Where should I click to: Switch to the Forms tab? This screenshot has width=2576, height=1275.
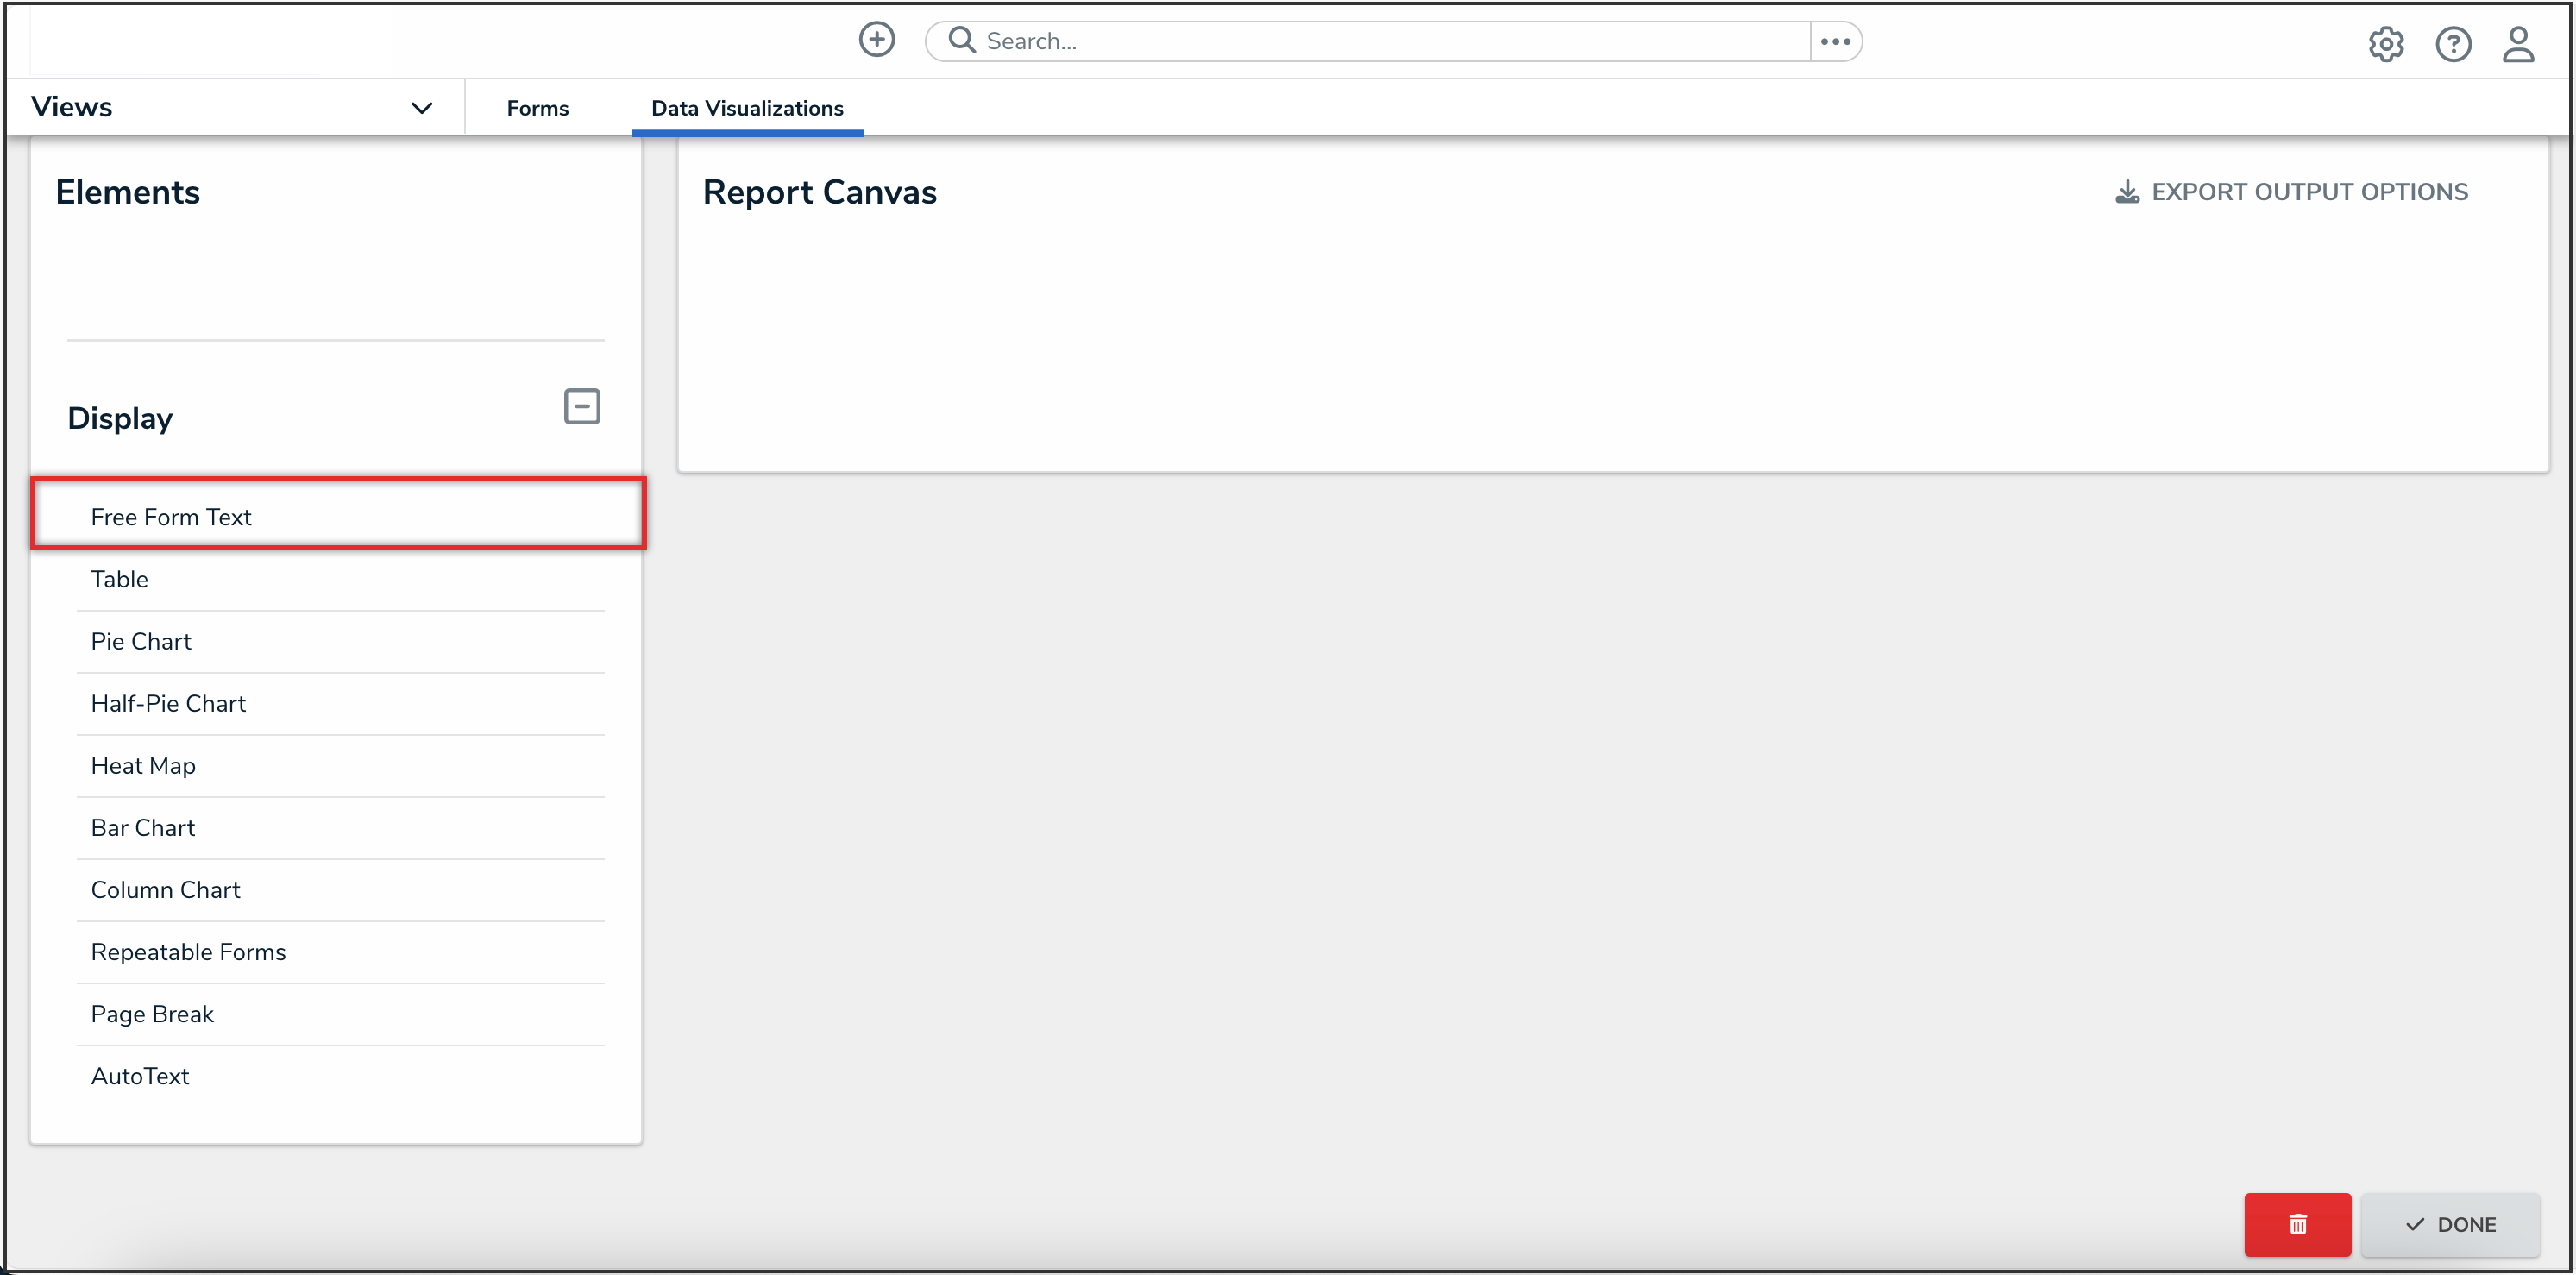click(x=537, y=108)
